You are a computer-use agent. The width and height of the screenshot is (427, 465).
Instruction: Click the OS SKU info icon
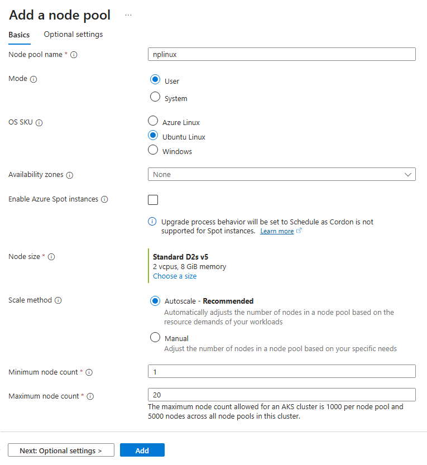tap(39, 123)
